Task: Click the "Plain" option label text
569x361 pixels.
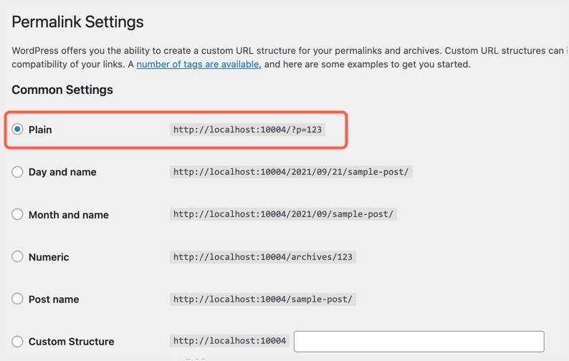Action: pyautogui.click(x=40, y=130)
